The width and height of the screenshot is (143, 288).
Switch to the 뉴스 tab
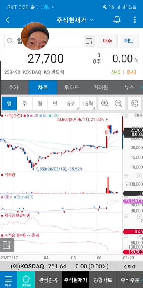129,87
